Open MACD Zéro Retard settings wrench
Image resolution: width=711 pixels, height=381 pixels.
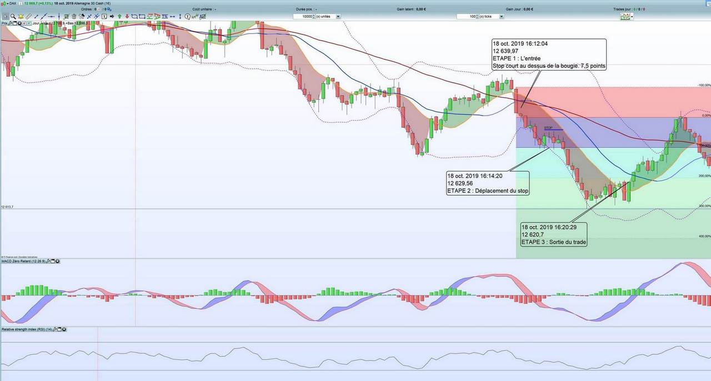pyautogui.click(x=48, y=261)
